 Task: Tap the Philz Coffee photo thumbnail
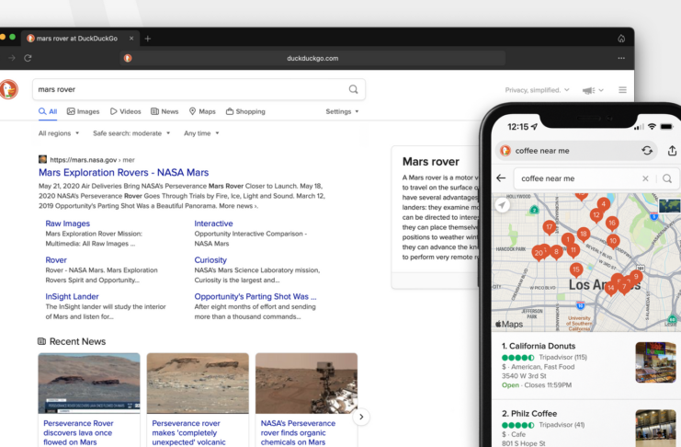[x=655, y=428]
